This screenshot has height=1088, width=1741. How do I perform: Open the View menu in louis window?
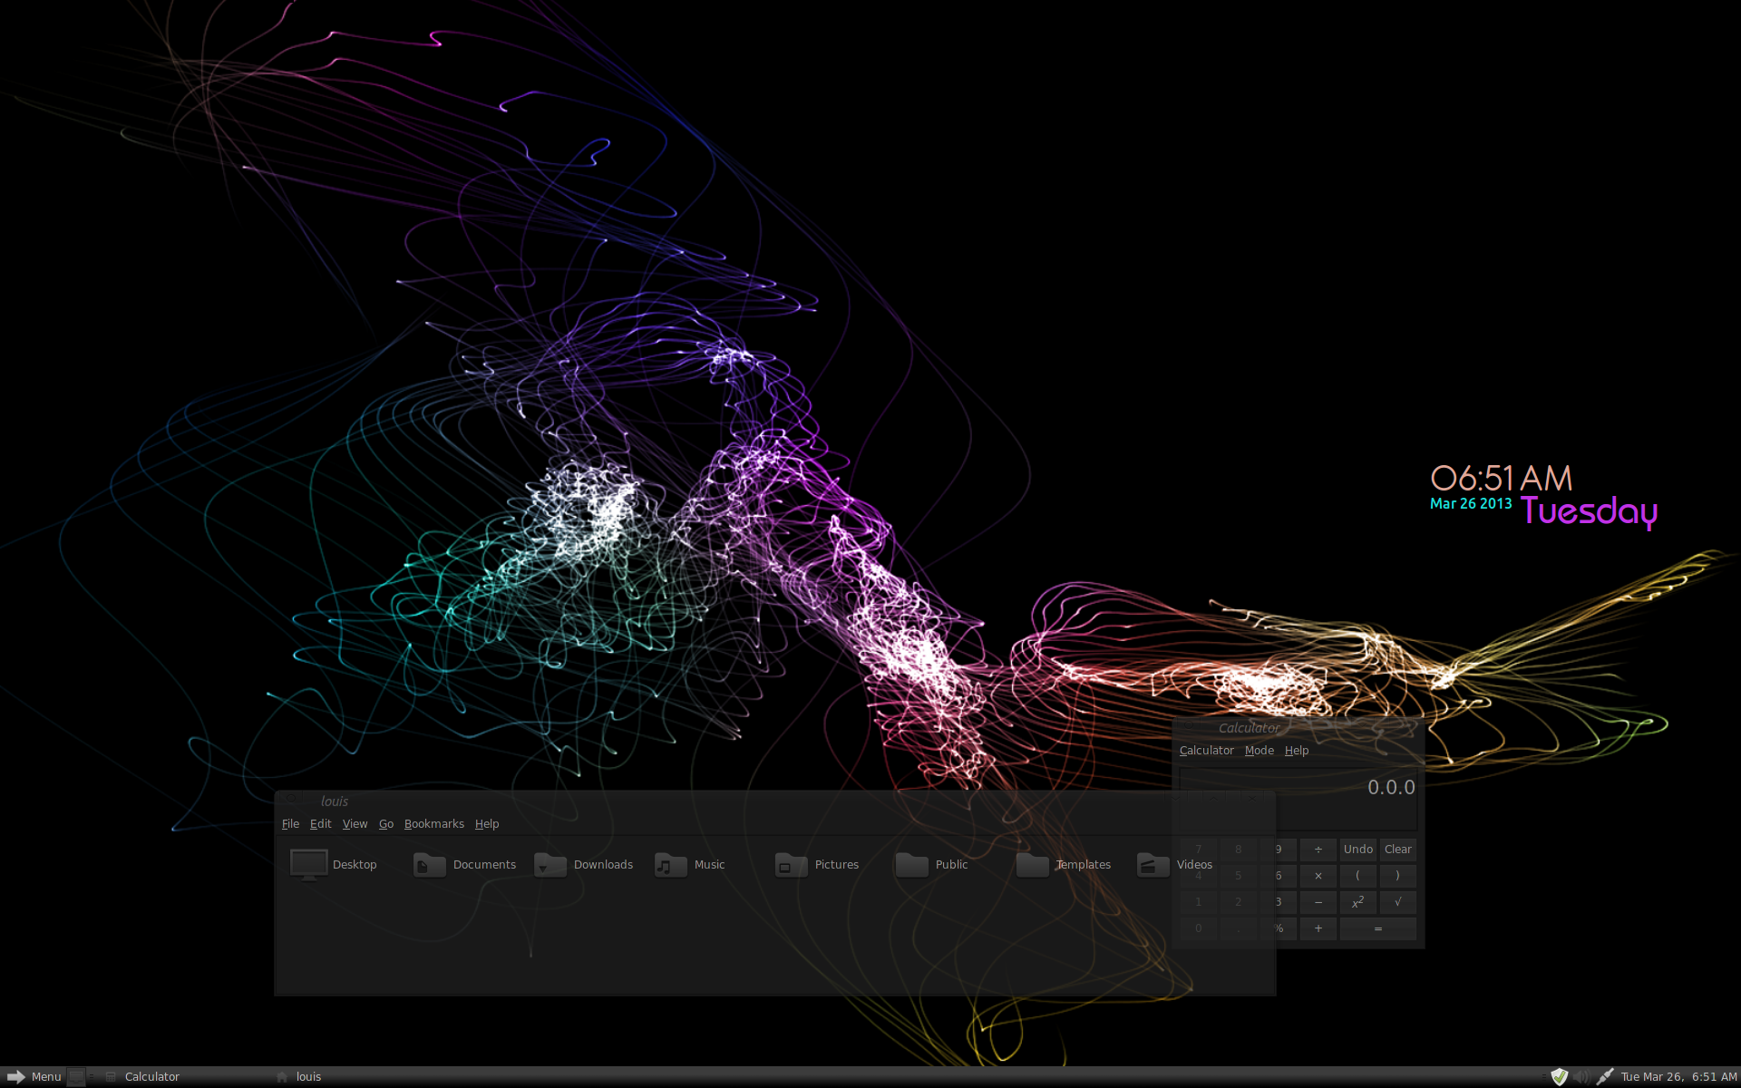pyautogui.click(x=355, y=824)
